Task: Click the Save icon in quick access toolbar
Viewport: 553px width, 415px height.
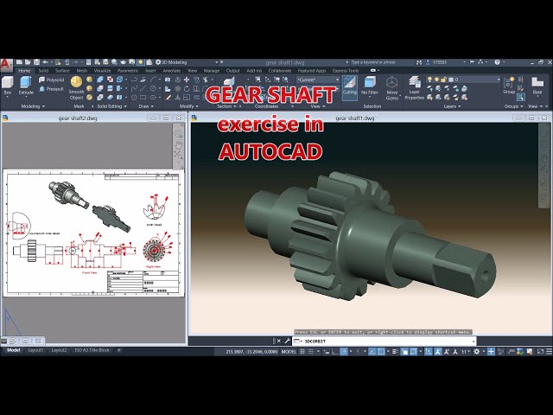Action: click(36, 62)
